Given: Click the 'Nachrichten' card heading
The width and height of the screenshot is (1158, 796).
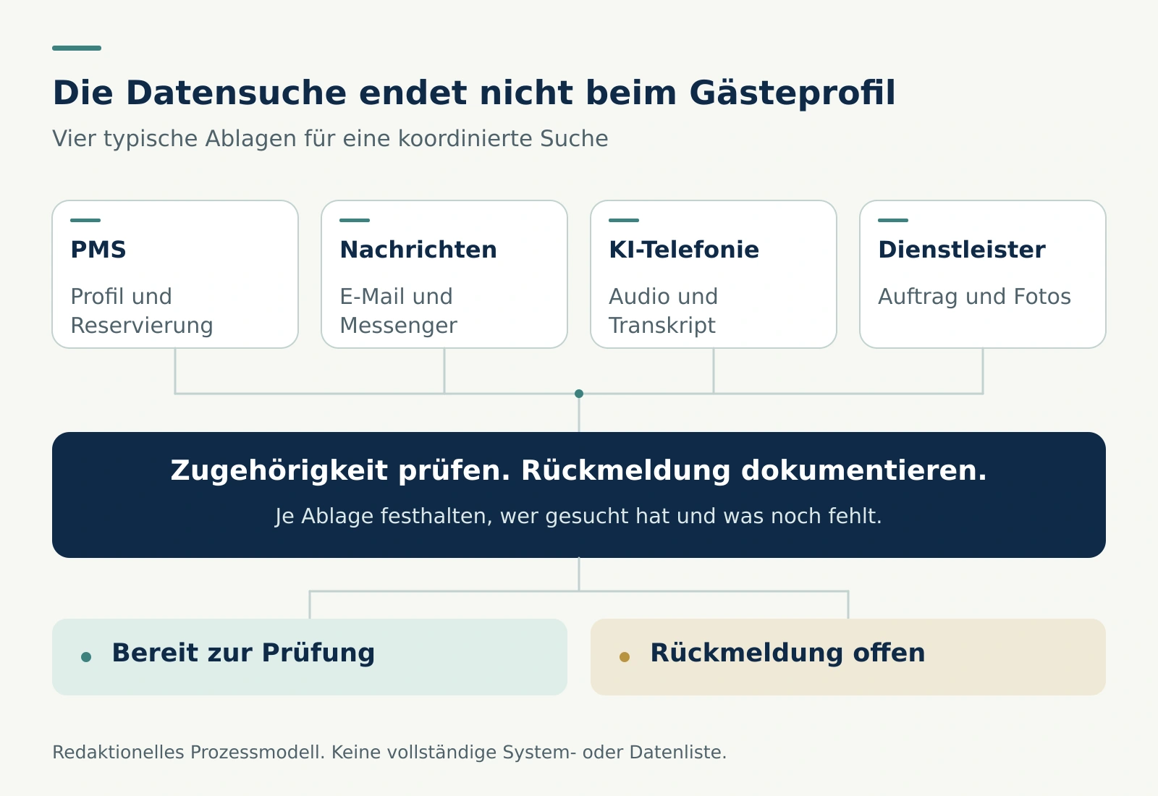Looking at the screenshot, I should click(x=418, y=250).
